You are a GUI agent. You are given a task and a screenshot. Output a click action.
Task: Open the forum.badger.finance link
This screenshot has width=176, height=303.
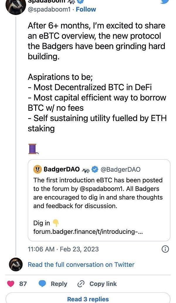[88, 232]
